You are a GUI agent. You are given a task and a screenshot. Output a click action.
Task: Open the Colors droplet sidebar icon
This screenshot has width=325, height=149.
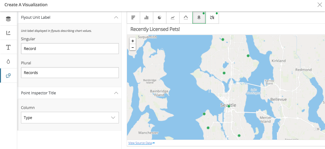point(8,61)
